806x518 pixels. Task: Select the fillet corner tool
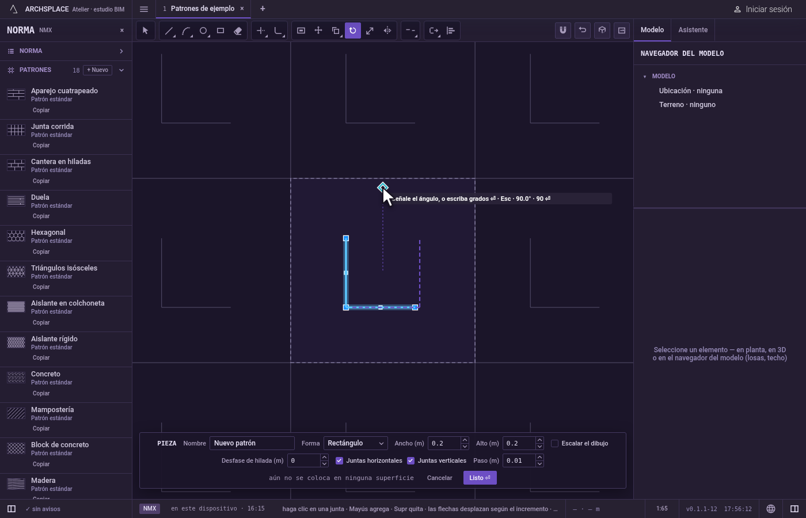pos(278,31)
